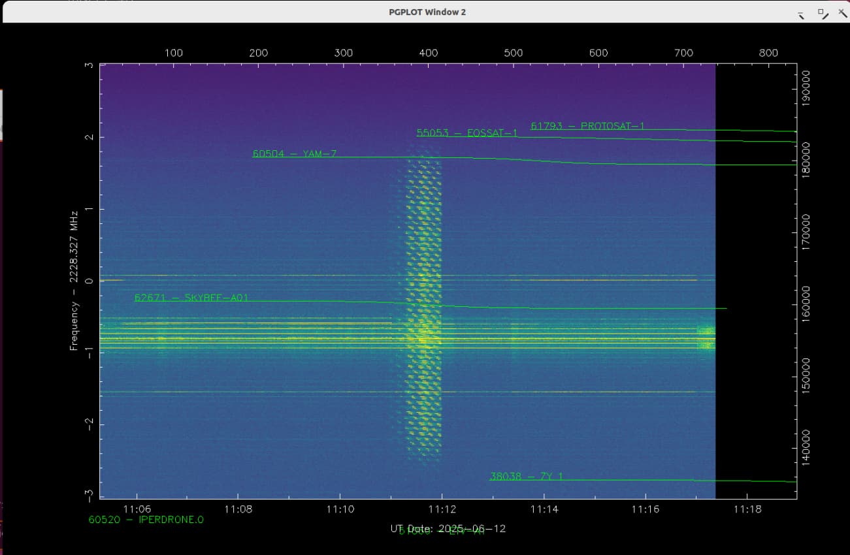Screen dimensions: 850x555
Task: Select the 60520 - IPERDRONE.0 label
Action: click(146, 520)
